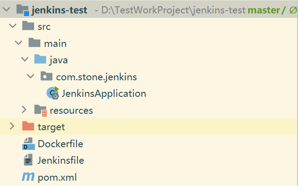The height and width of the screenshot is (186, 298).
Task: Collapse the src folder chevron
Action: point(13,26)
